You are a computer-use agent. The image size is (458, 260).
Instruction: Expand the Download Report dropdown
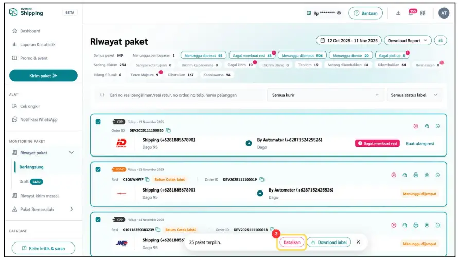click(407, 40)
